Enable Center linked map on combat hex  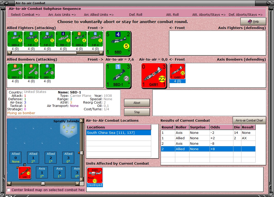pyautogui.click(x=8, y=190)
